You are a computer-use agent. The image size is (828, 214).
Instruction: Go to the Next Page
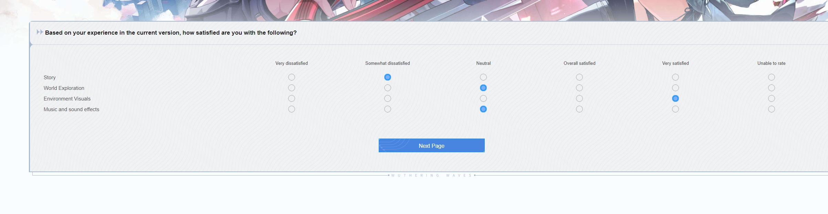click(431, 145)
